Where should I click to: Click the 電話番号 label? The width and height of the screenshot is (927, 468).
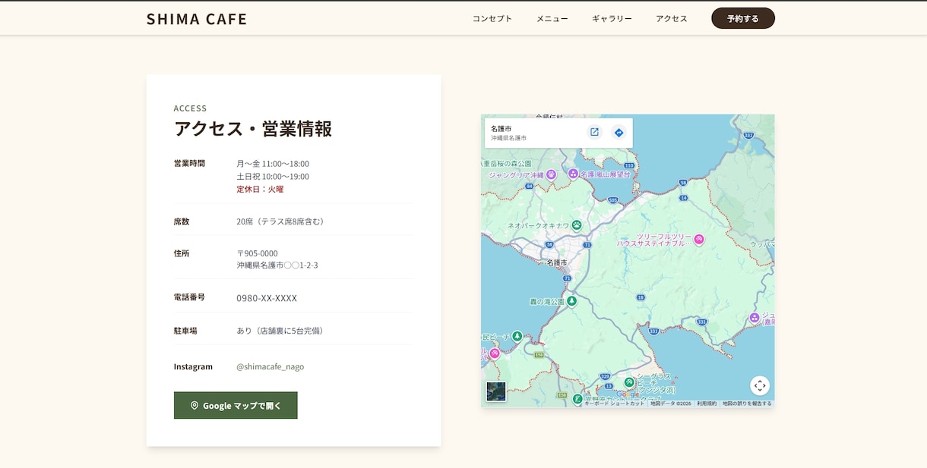[x=189, y=297]
